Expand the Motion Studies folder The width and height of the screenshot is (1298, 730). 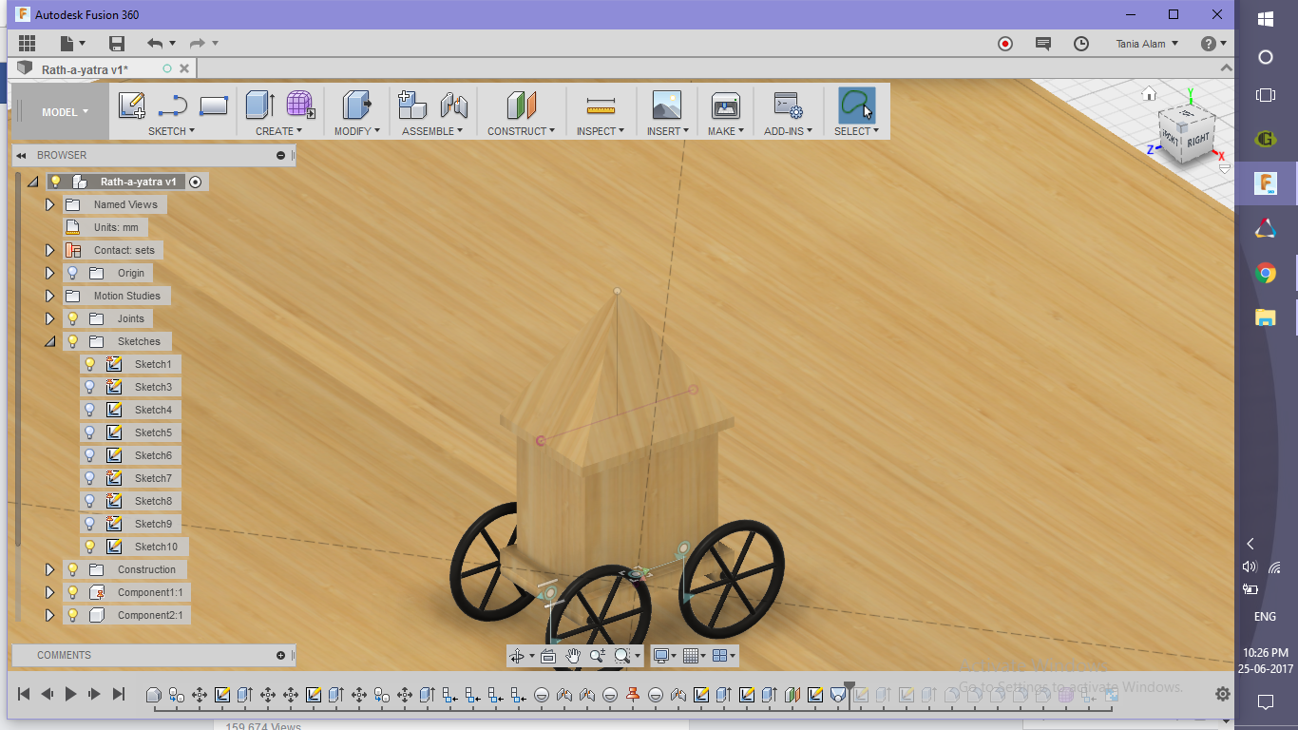(x=50, y=296)
